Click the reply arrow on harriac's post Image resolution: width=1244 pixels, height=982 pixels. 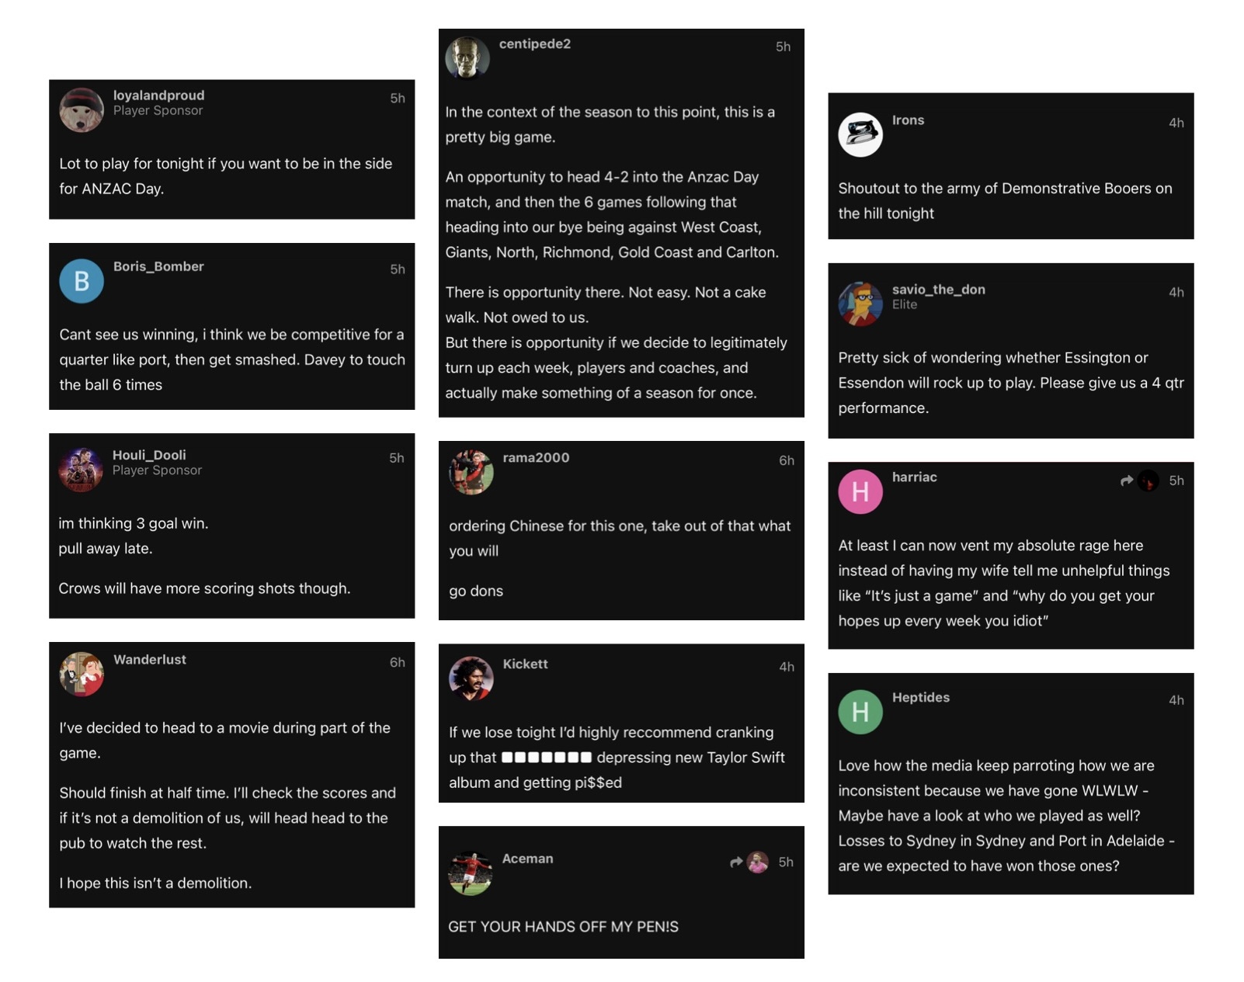1127,481
